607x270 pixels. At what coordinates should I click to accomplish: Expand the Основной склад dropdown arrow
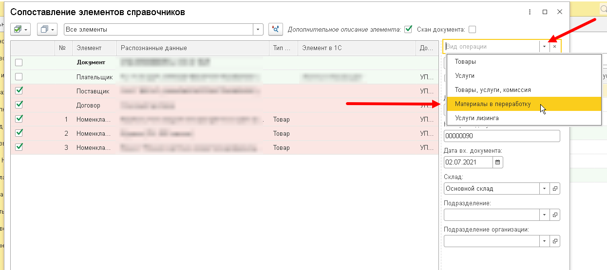click(x=544, y=189)
